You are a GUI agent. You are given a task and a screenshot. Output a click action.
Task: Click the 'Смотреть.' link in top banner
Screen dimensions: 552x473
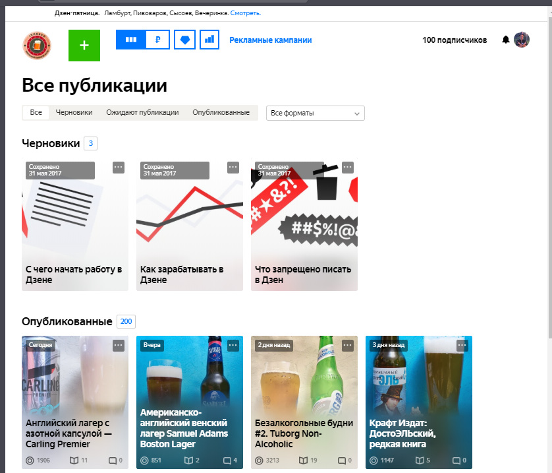246,13
